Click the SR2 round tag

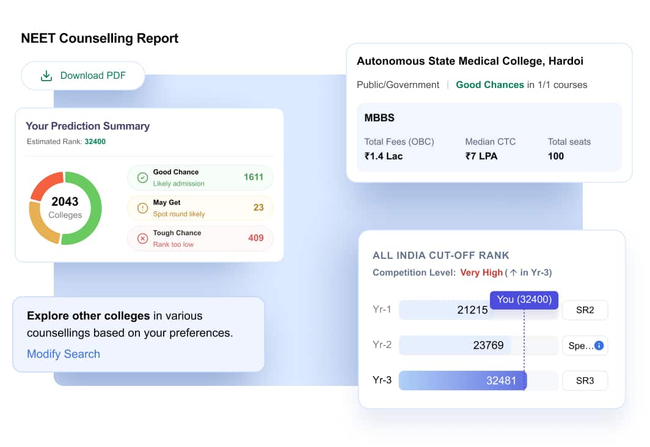tap(585, 310)
